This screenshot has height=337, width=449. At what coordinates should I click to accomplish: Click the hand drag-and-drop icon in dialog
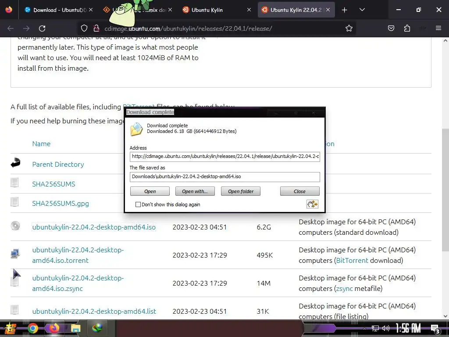[x=312, y=204]
